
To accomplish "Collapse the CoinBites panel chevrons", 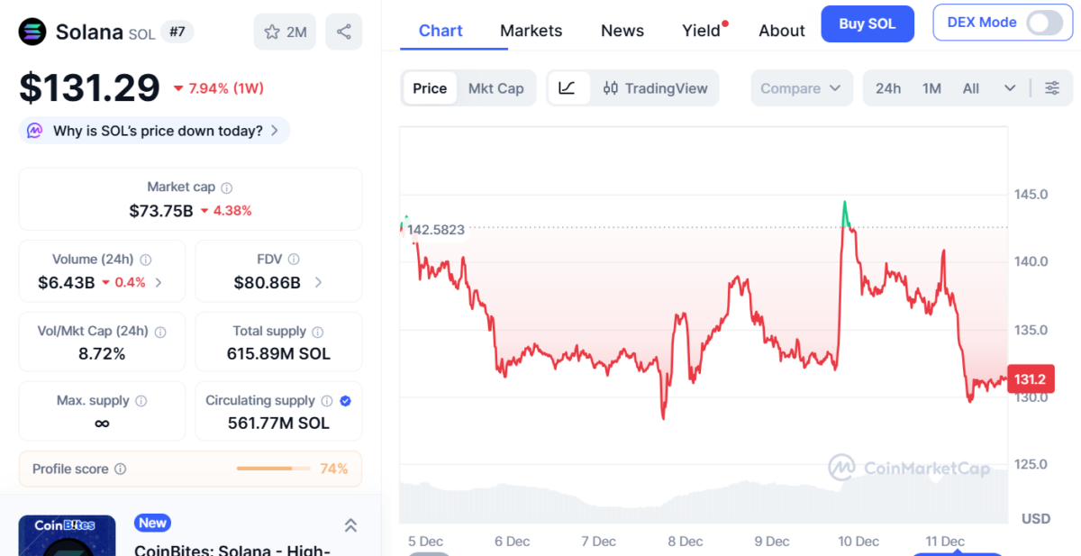I will pos(350,524).
